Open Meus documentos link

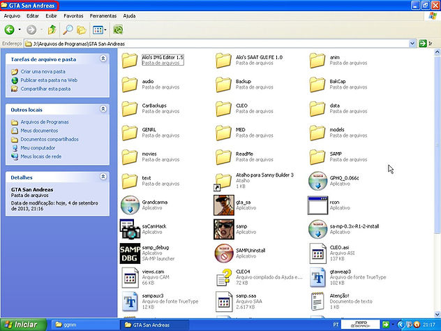click(x=39, y=131)
